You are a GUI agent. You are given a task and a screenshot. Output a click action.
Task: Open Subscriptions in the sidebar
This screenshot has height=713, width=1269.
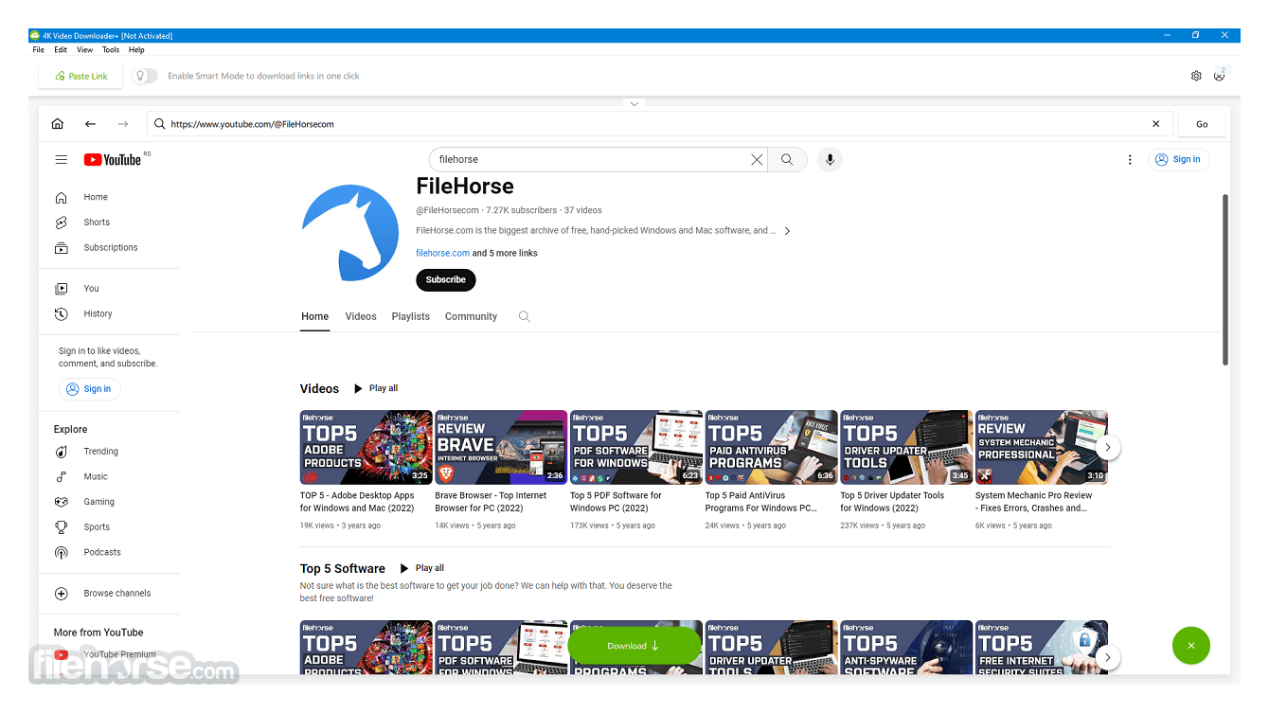[x=109, y=248]
